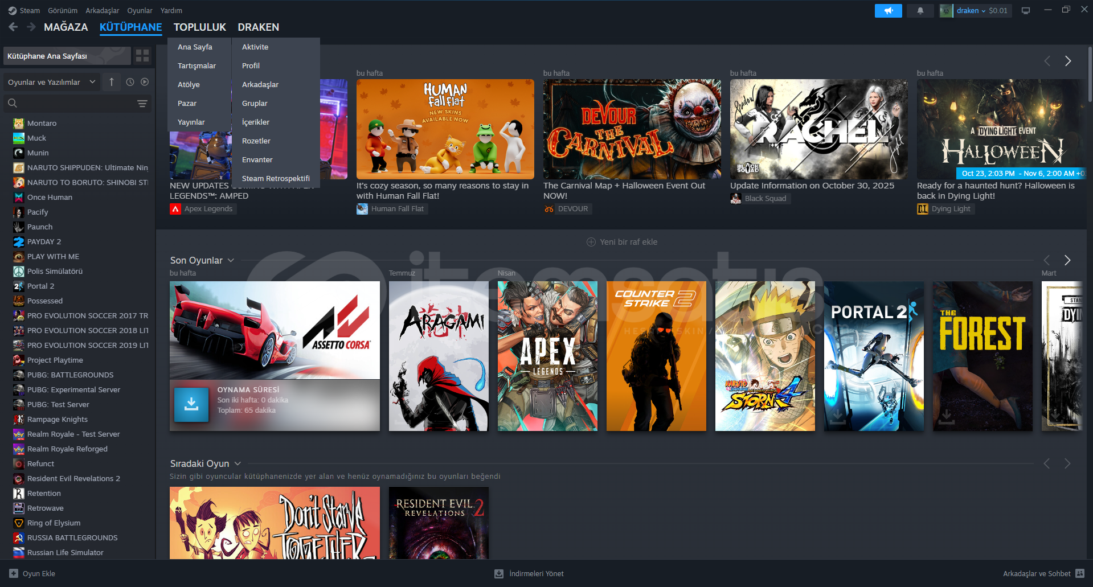
Task: Click Oyun Ekle at bottom left
Action: coord(32,574)
